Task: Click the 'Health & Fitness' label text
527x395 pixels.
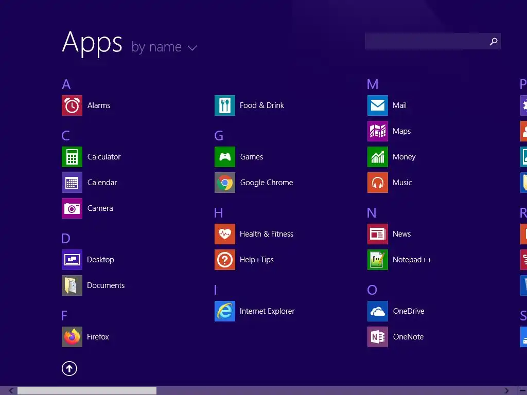Action: tap(267, 234)
